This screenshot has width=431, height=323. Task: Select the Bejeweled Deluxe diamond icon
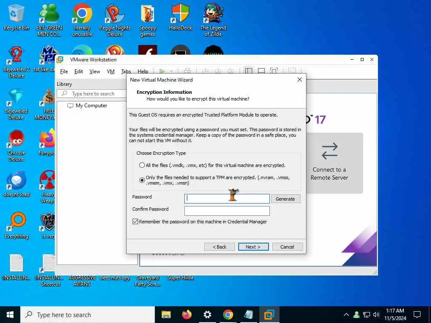click(x=16, y=104)
